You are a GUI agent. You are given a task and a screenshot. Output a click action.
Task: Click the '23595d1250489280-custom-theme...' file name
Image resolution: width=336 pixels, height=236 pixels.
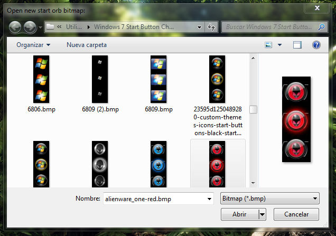pos(218,121)
